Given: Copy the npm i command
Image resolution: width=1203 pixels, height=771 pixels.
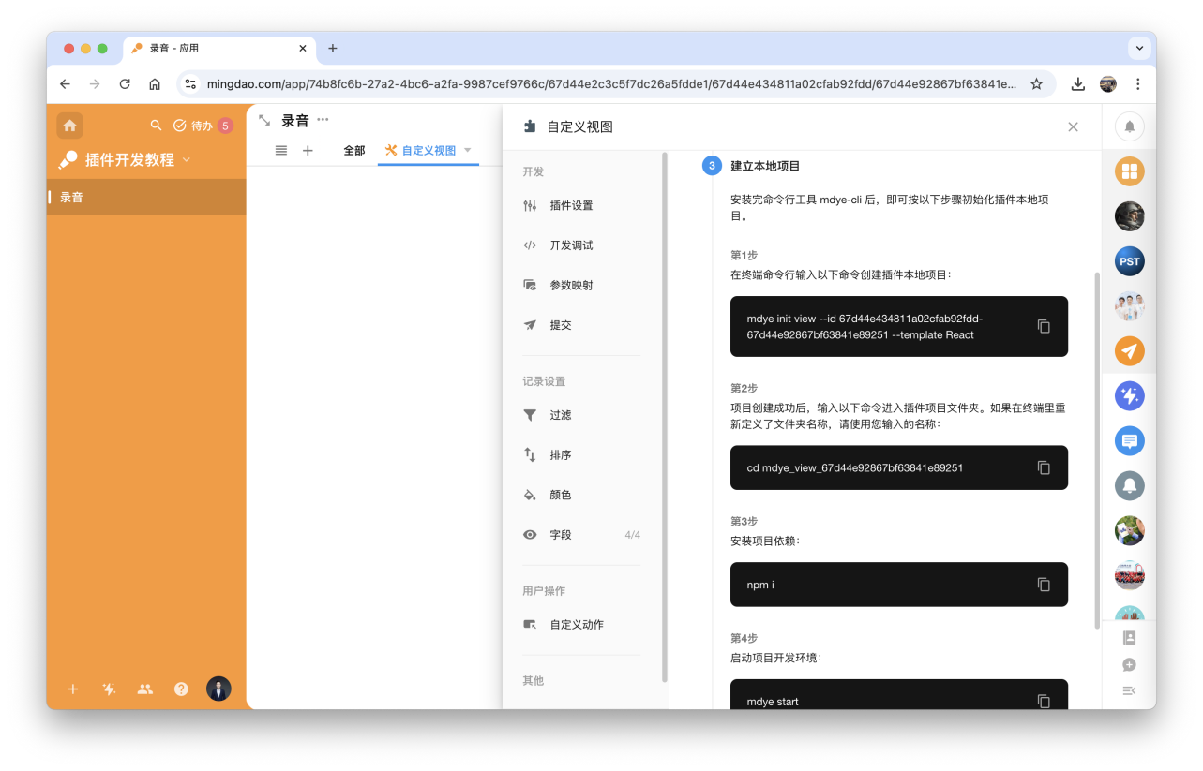Looking at the screenshot, I should tap(1044, 585).
